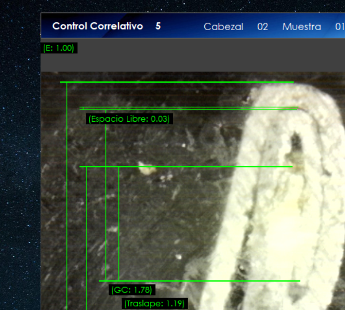This screenshot has height=310, width=345.
Task: Select the leftmost vertical green measurement line
Action: pos(67,198)
